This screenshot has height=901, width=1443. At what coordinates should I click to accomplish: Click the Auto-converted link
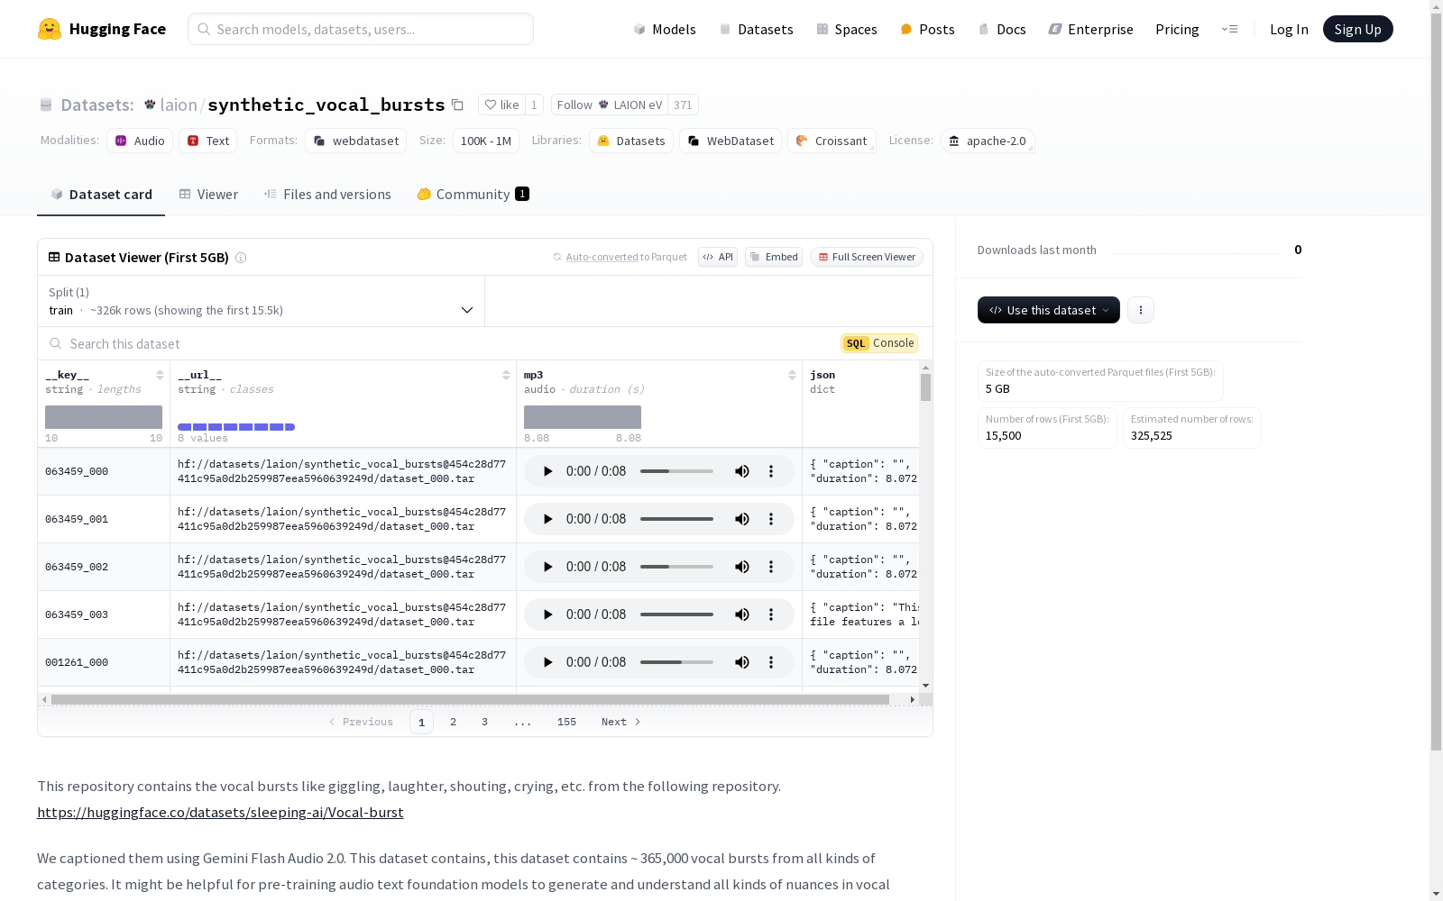click(602, 257)
